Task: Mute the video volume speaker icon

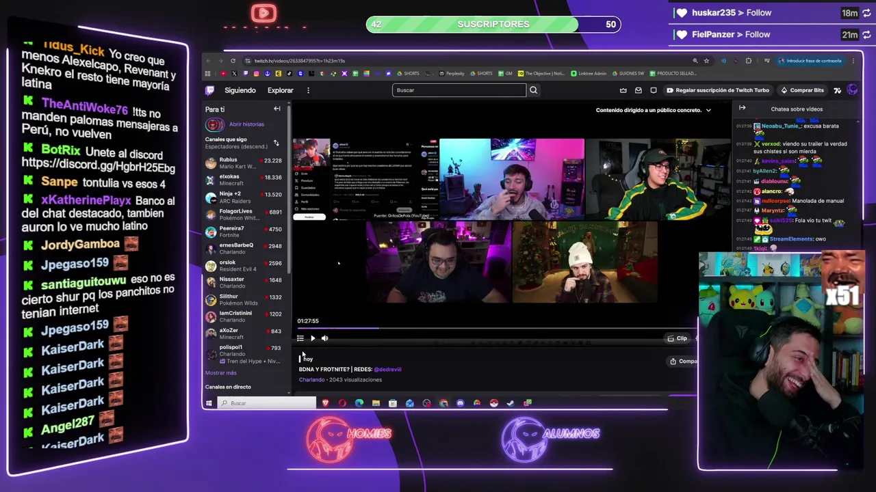Action: [324, 338]
